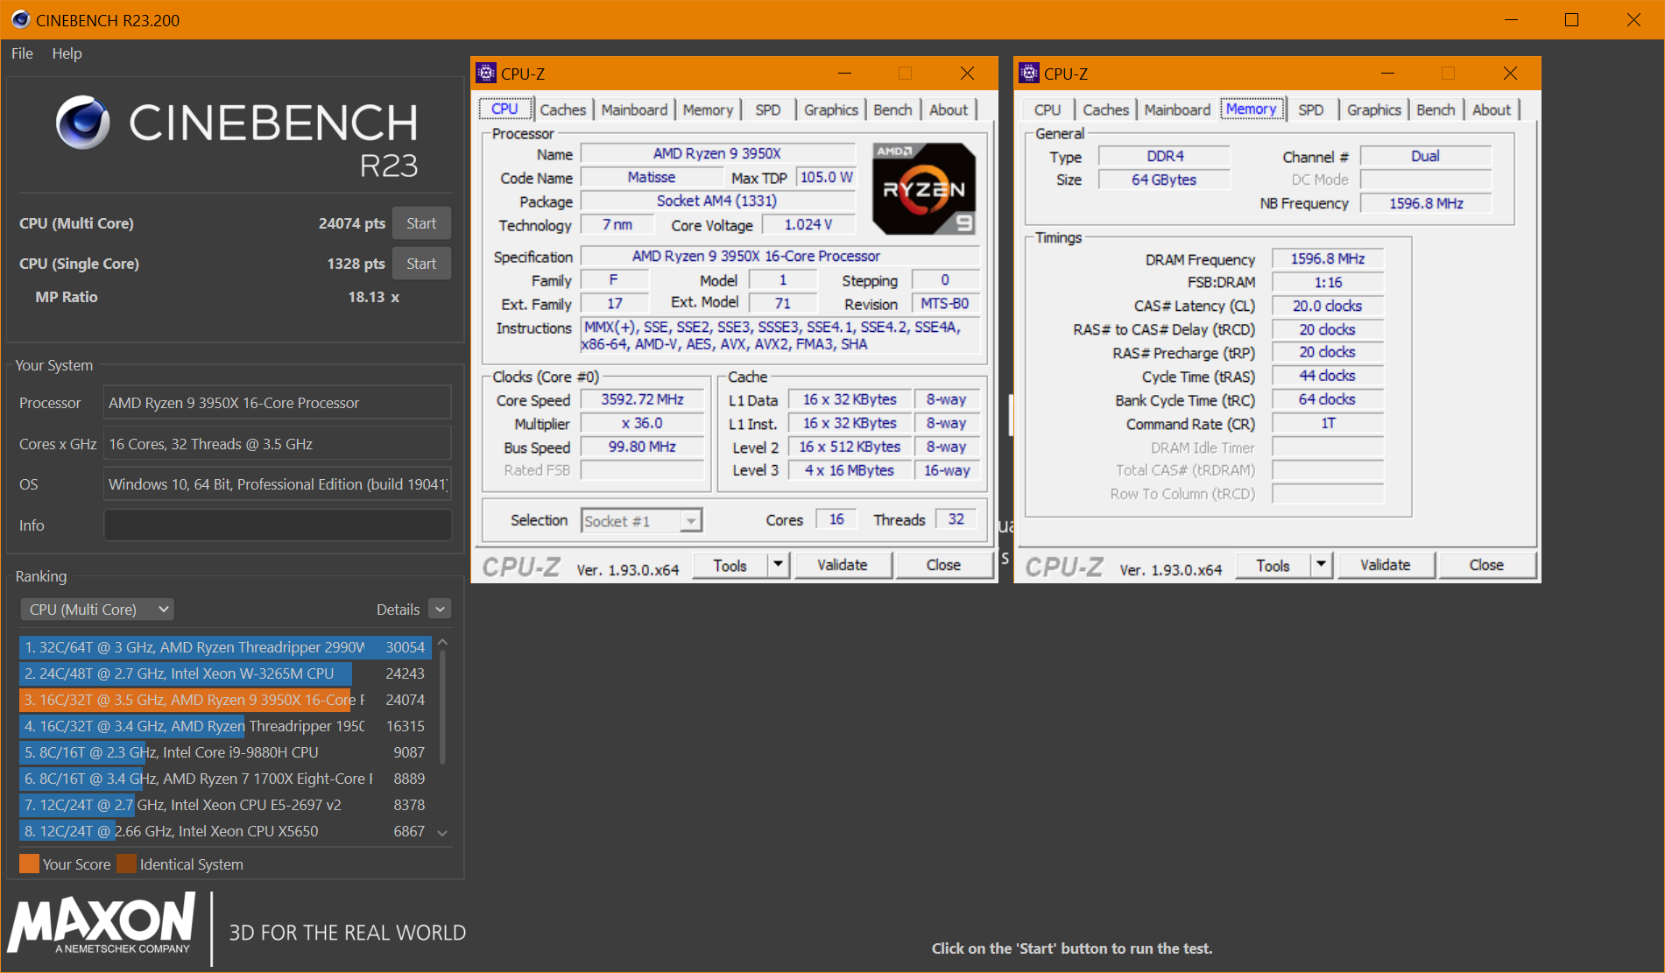The image size is (1665, 973).
Task: Start the CPU Multi Core test
Action: 421,223
